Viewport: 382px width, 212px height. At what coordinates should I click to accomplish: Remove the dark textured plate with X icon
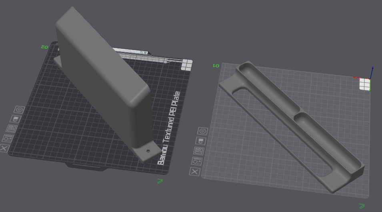4,148
